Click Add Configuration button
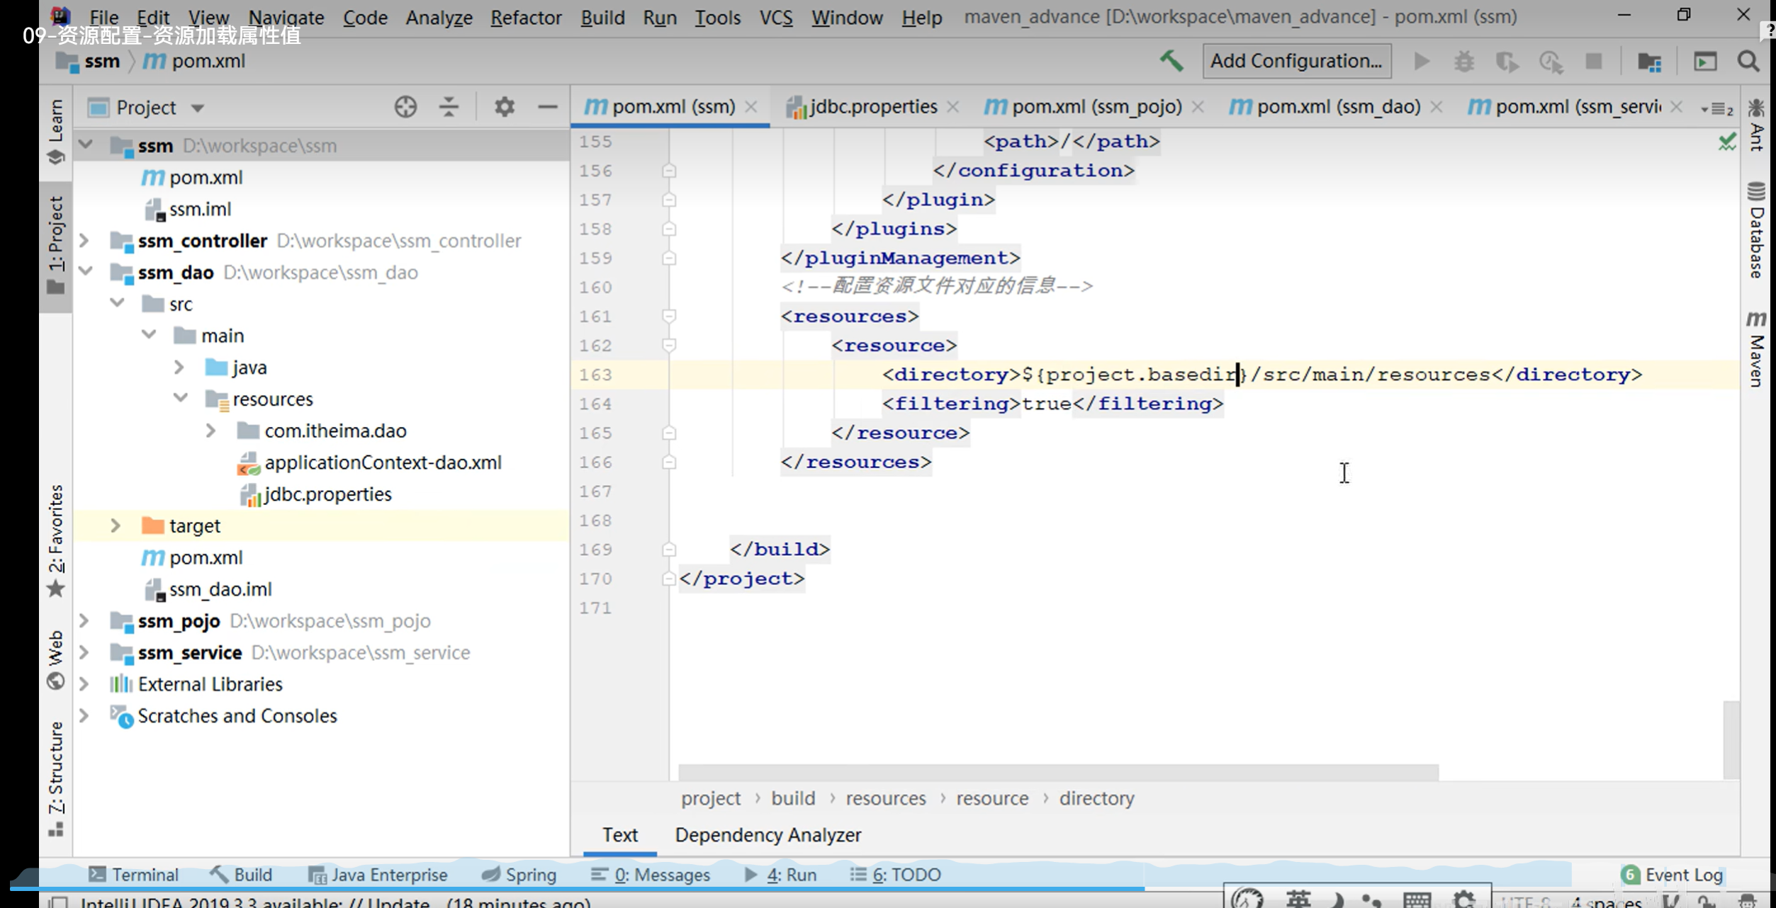This screenshot has width=1776, height=908. pos(1296,61)
